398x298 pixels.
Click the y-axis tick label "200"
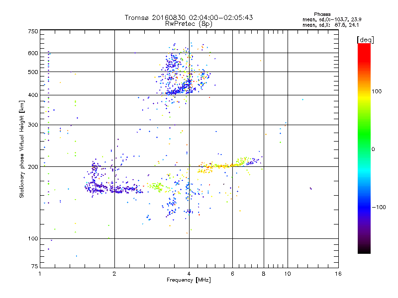point(33,167)
